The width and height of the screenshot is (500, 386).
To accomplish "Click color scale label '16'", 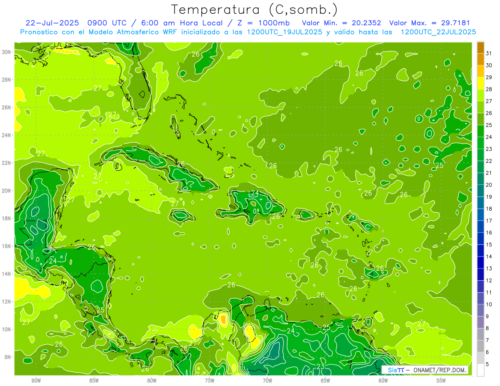I will pyautogui.click(x=489, y=232).
